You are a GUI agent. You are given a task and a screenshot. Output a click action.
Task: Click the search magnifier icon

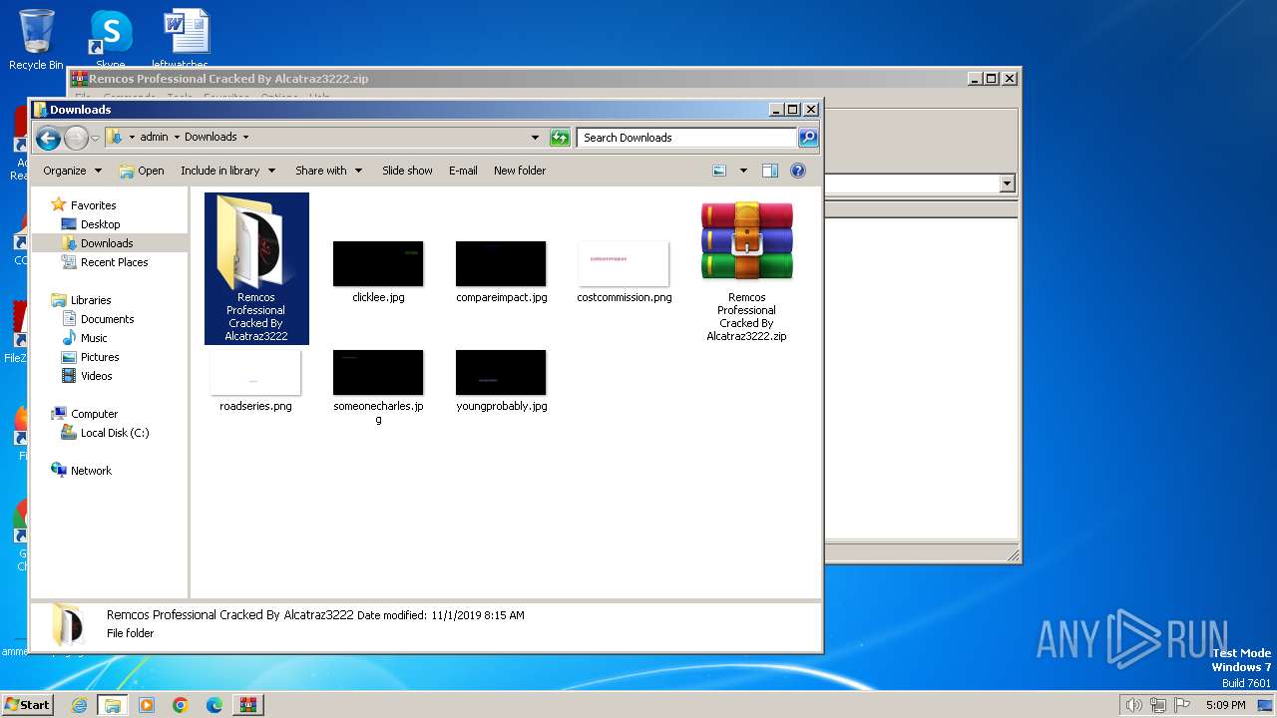click(x=808, y=138)
